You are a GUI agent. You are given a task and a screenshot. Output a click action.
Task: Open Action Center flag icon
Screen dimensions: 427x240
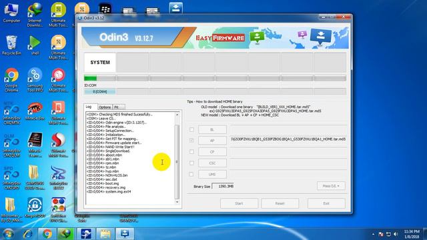point(381,234)
